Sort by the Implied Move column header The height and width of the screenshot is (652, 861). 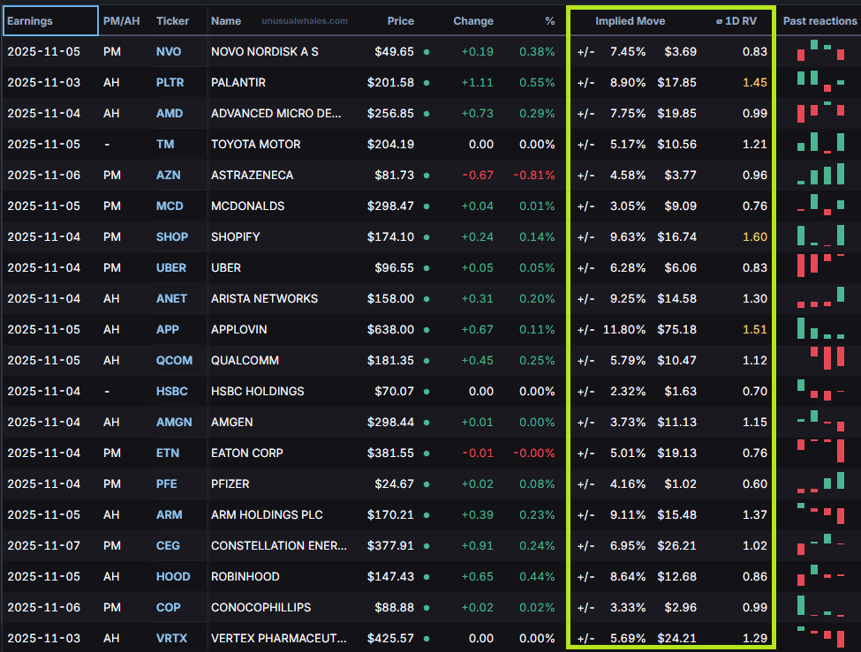tap(630, 21)
